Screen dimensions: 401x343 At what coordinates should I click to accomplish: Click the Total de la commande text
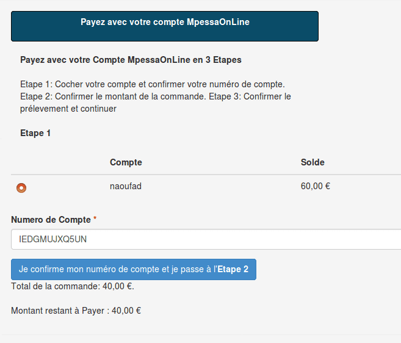pos(73,286)
